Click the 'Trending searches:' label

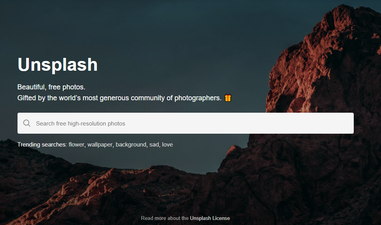[42, 145]
